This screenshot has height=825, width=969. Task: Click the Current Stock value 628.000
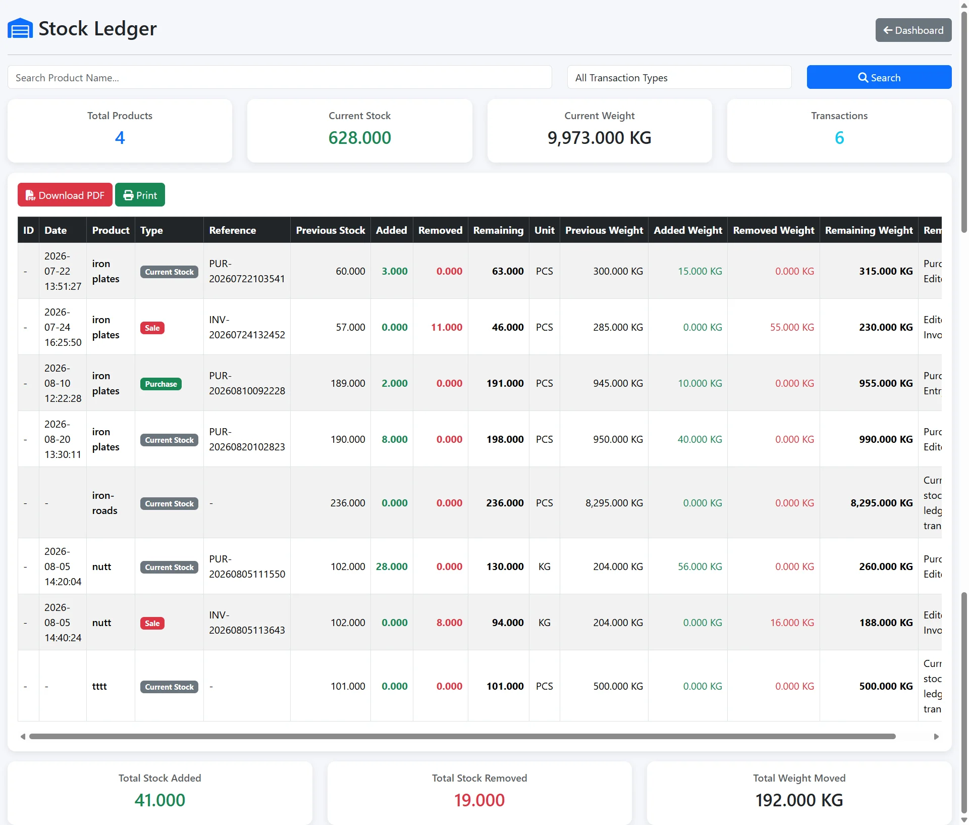pos(359,138)
